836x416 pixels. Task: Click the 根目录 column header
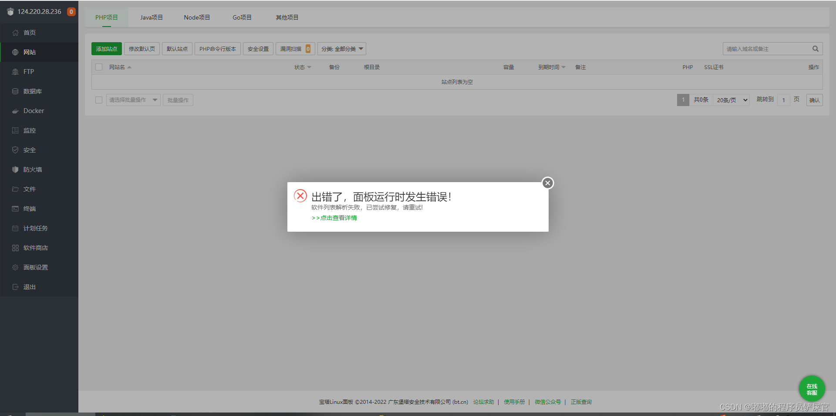click(x=372, y=67)
